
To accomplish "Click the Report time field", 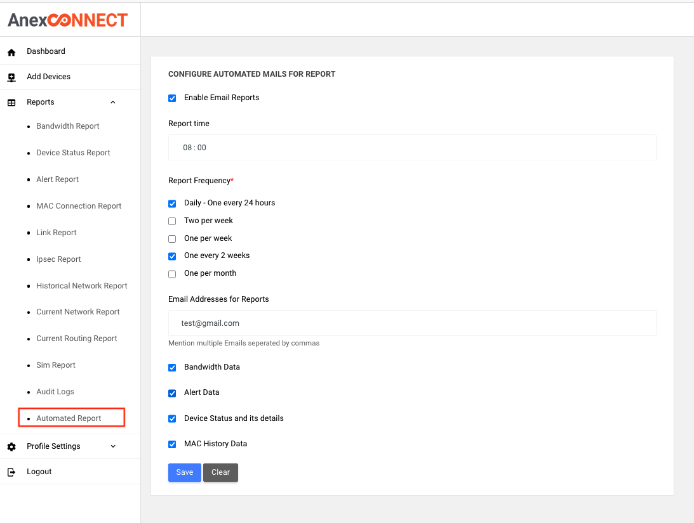I will point(411,148).
